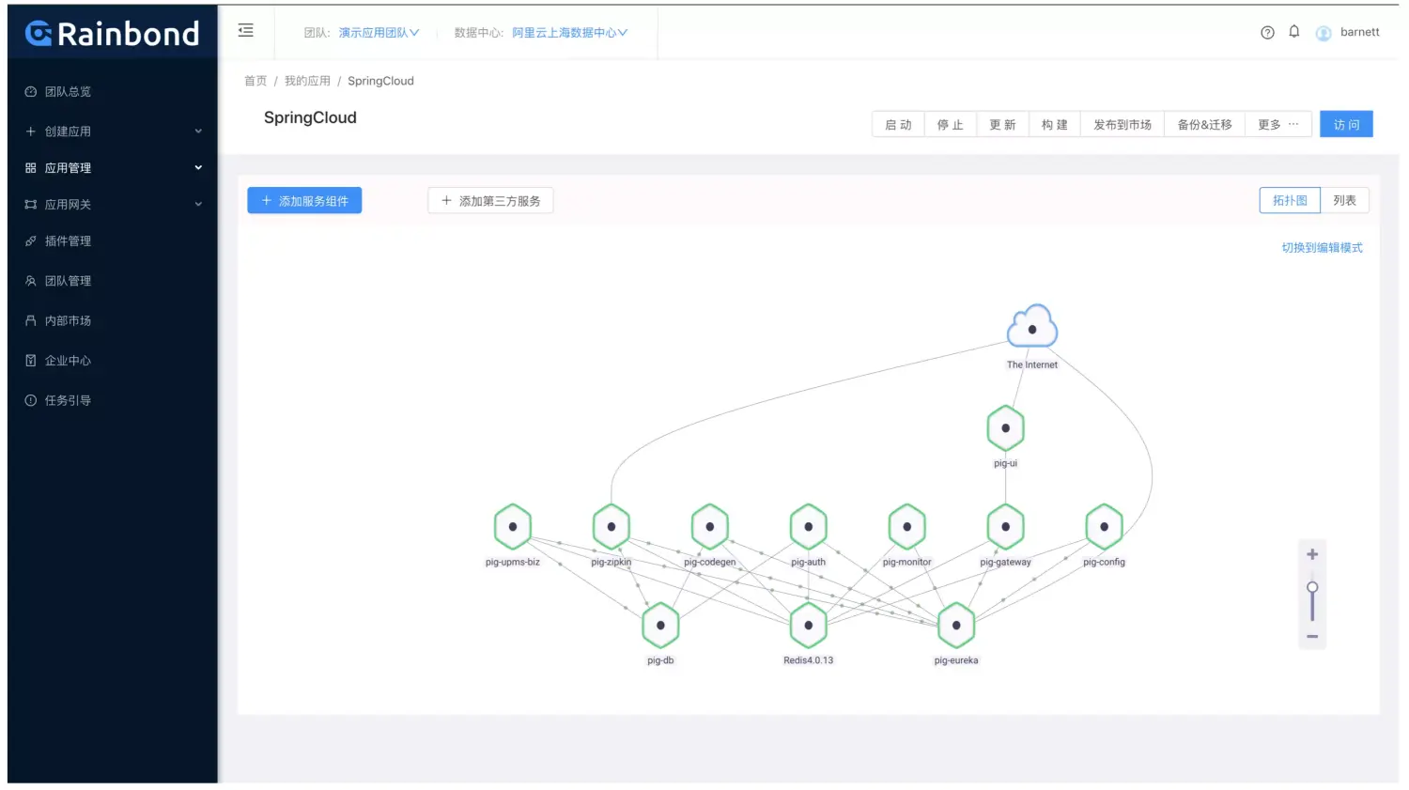Click the 团队管理 team icon
The width and height of the screenshot is (1409, 790).
(x=31, y=281)
